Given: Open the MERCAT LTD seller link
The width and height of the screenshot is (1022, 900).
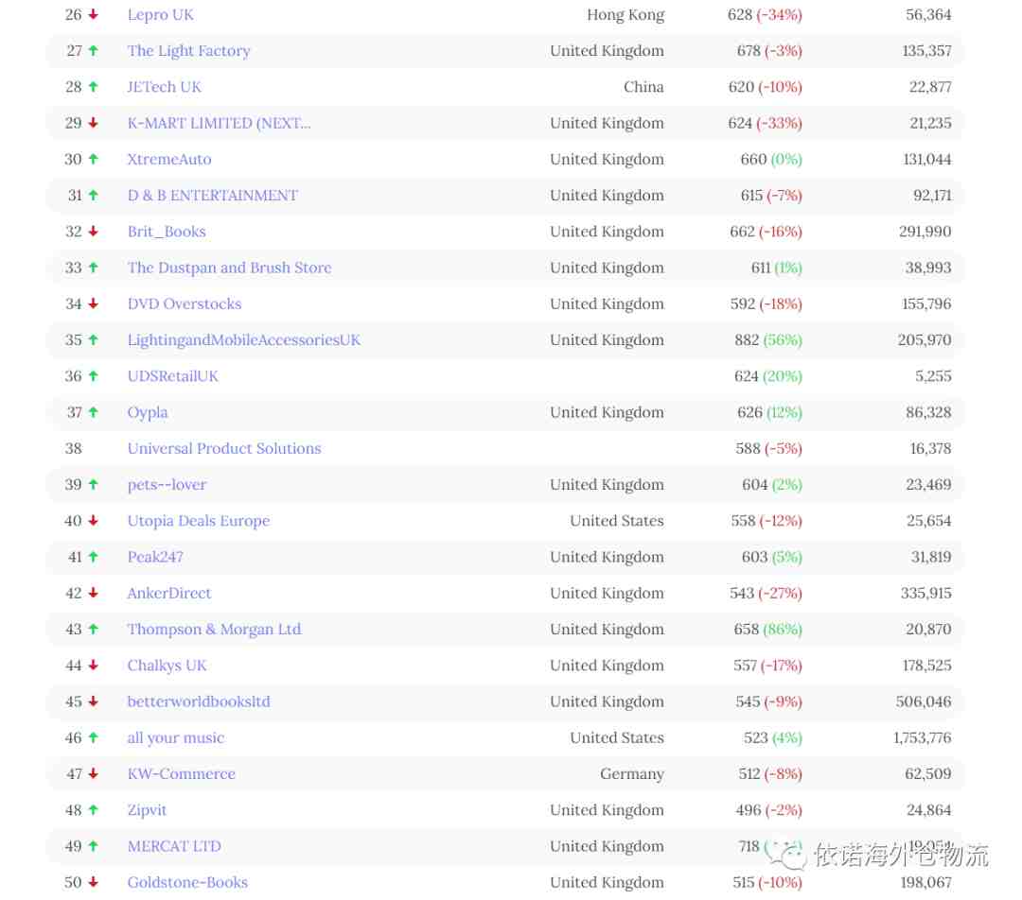Looking at the screenshot, I should pyautogui.click(x=174, y=846).
